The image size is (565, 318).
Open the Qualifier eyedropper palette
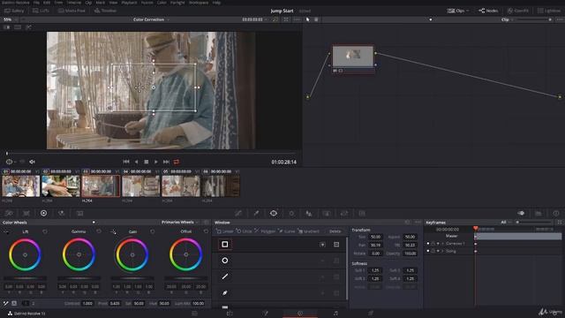tap(256, 214)
